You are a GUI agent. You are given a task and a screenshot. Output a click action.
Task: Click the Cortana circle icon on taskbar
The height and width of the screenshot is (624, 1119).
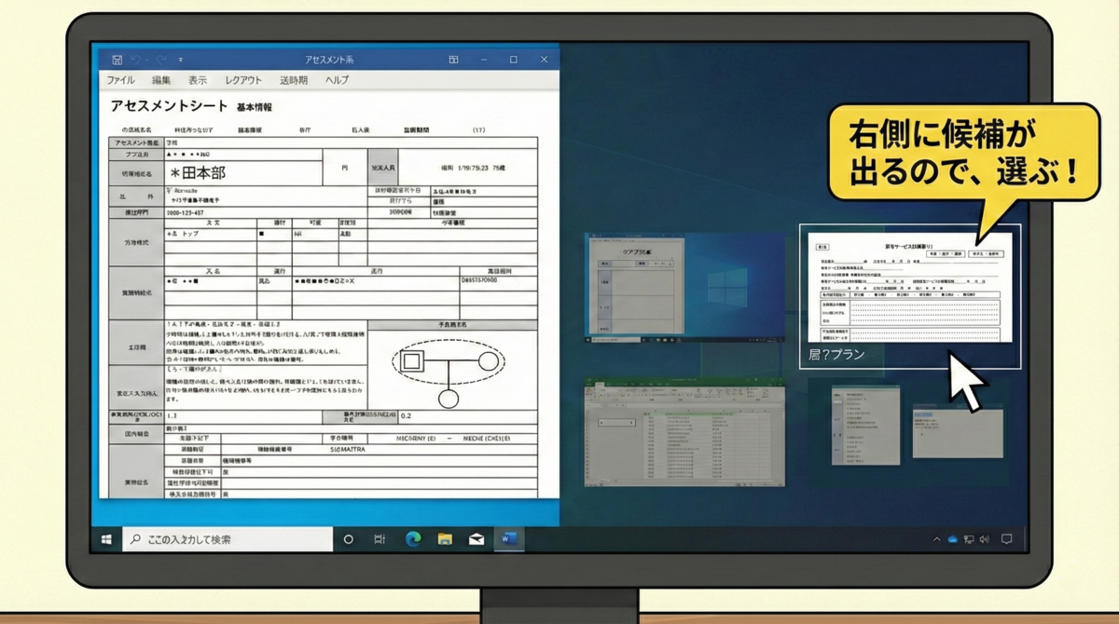click(x=349, y=539)
